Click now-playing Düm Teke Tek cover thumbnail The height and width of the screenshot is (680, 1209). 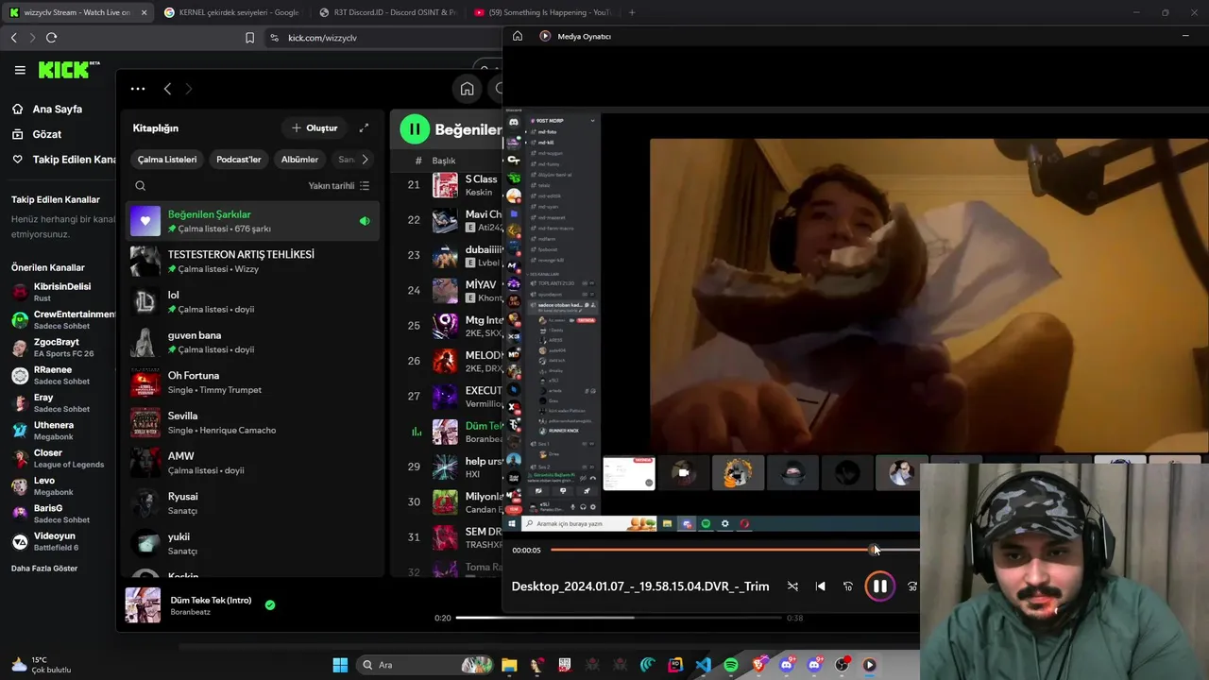[144, 605]
